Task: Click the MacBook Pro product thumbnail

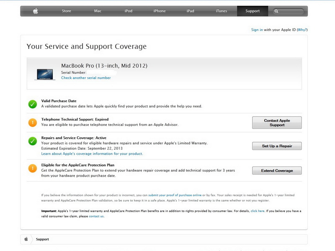Action: pyautogui.click(x=45, y=74)
